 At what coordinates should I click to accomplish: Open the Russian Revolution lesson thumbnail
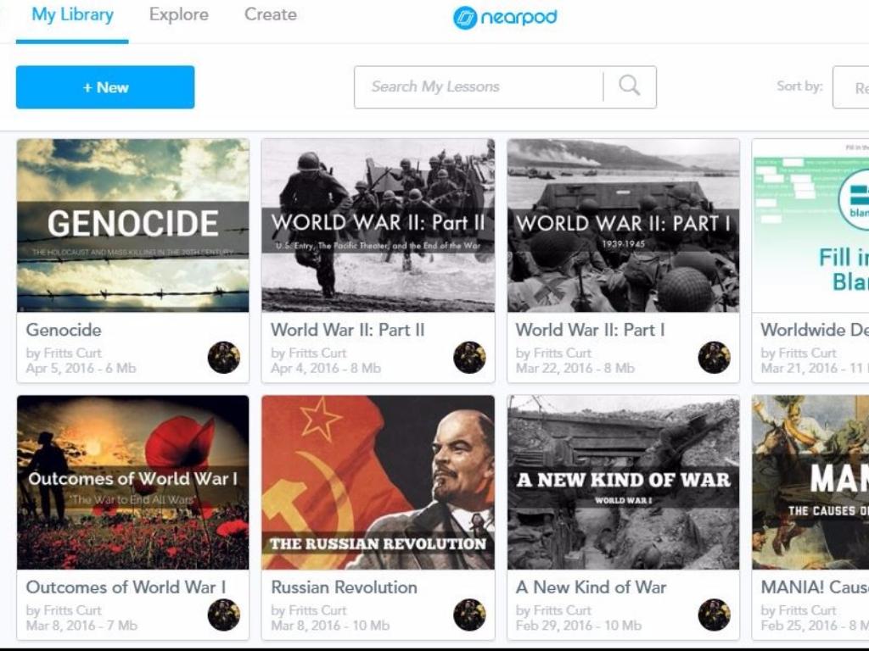pos(378,482)
